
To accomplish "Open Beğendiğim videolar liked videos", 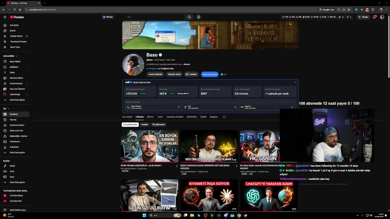I will pyautogui.click(x=15, y=136).
